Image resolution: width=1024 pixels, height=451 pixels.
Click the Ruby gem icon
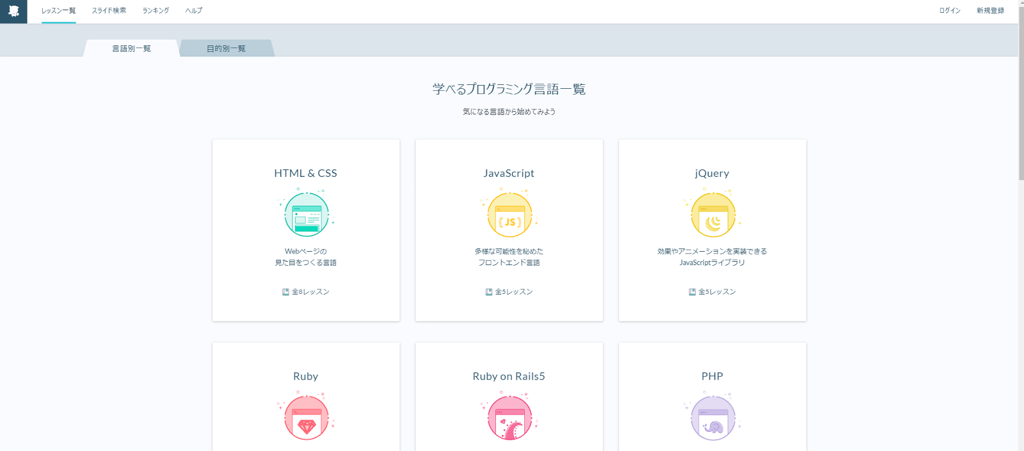coord(306,417)
